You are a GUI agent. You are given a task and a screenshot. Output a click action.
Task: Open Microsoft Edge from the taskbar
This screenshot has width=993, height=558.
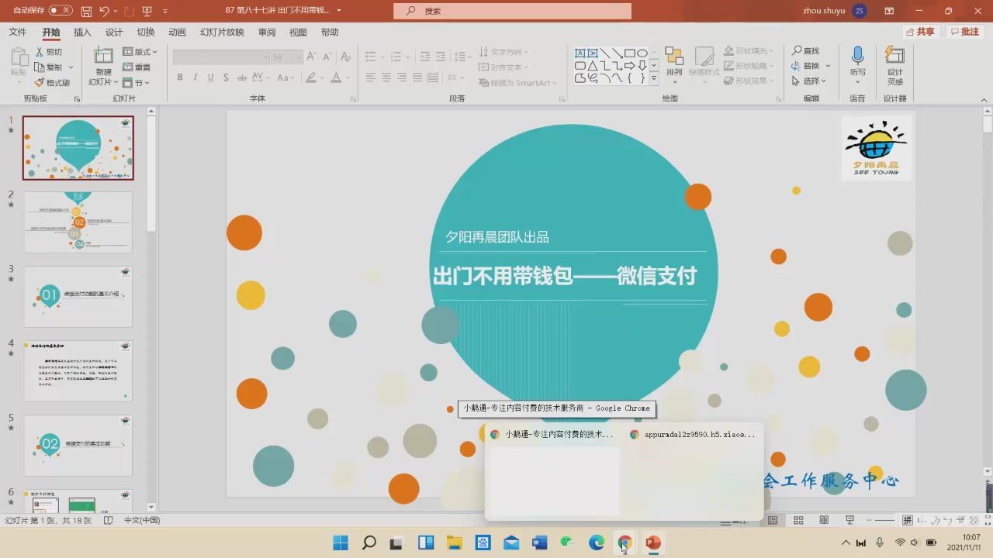pyautogui.click(x=597, y=542)
